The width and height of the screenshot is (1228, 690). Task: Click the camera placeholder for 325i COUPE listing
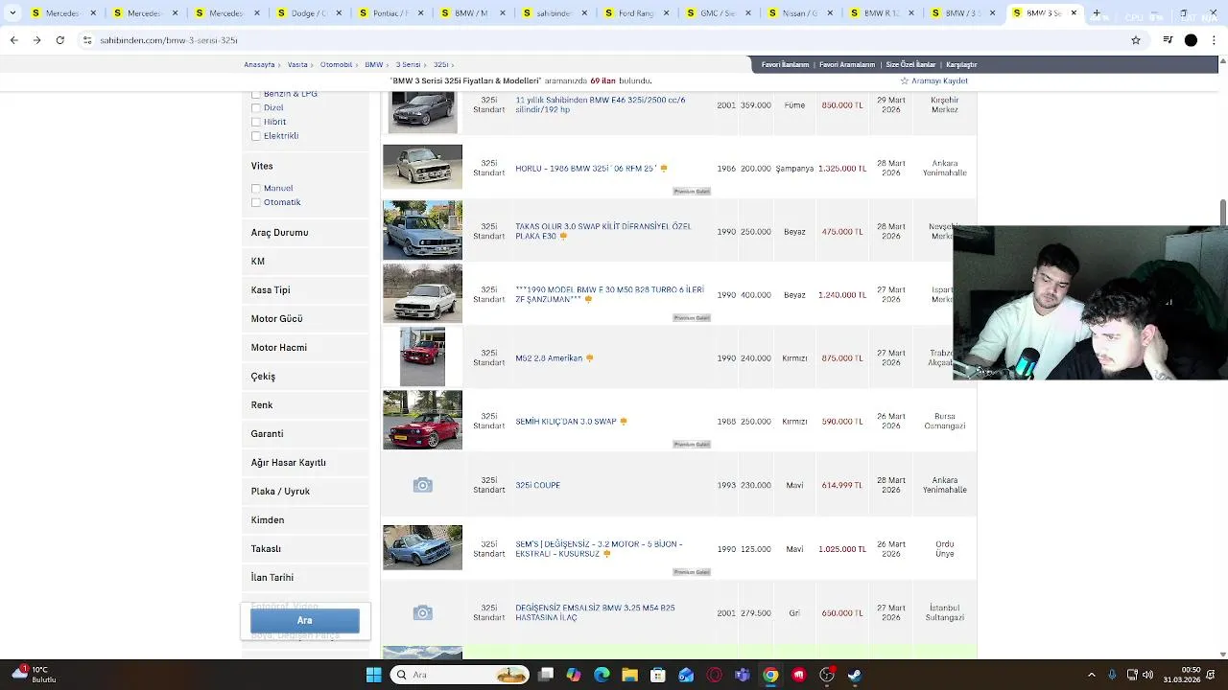pos(422,485)
